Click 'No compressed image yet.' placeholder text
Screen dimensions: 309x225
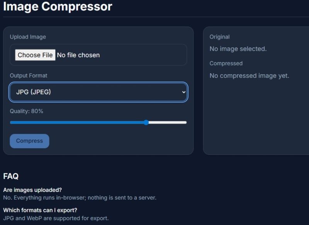point(248,76)
